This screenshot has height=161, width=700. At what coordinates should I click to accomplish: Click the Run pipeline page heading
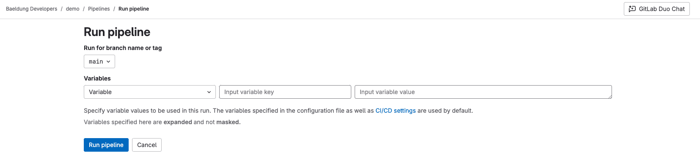click(x=117, y=32)
